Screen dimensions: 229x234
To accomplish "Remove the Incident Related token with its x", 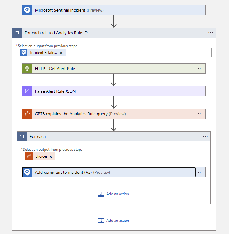I will click(x=61, y=53).
